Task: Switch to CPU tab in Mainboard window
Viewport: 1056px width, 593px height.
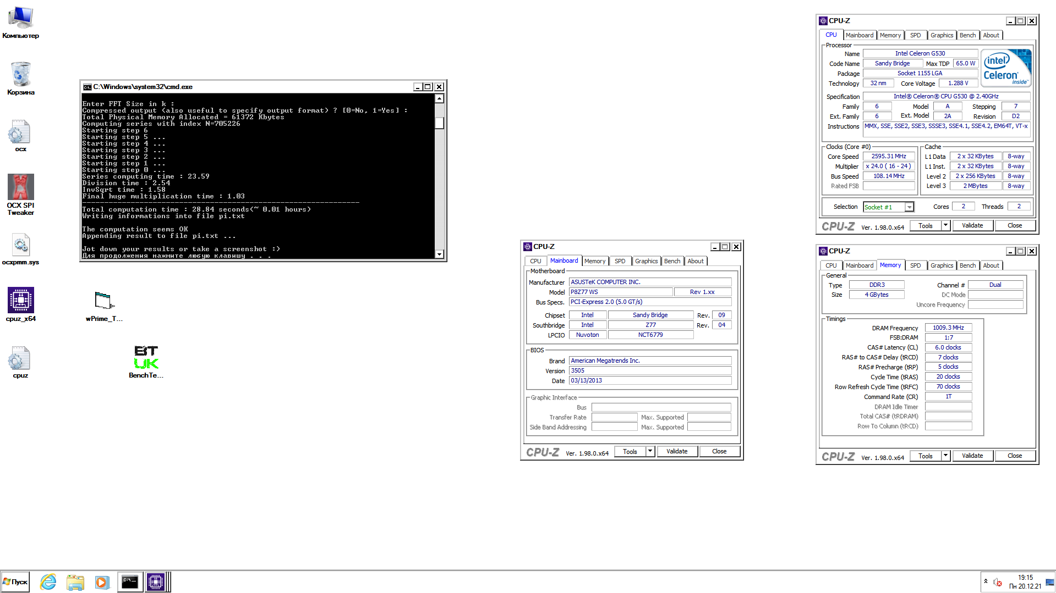Action: [x=535, y=261]
